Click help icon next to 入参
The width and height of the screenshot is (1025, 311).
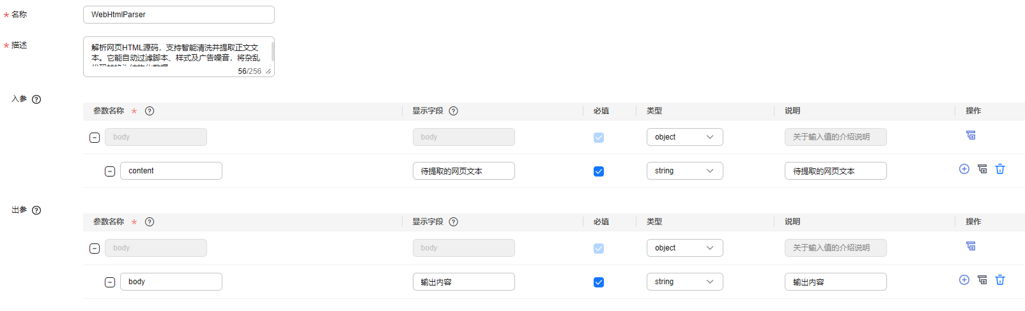point(36,99)
